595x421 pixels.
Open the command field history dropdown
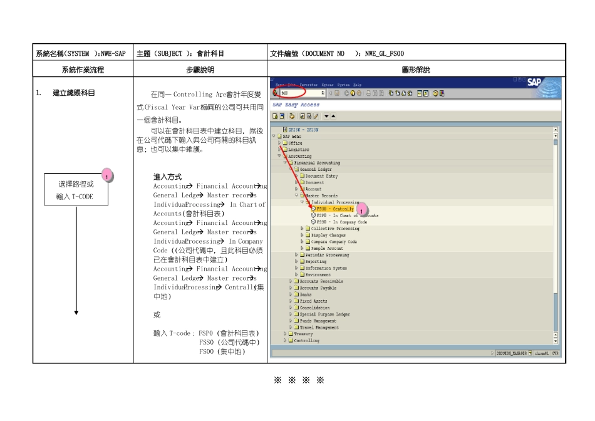tap(323, 93)
